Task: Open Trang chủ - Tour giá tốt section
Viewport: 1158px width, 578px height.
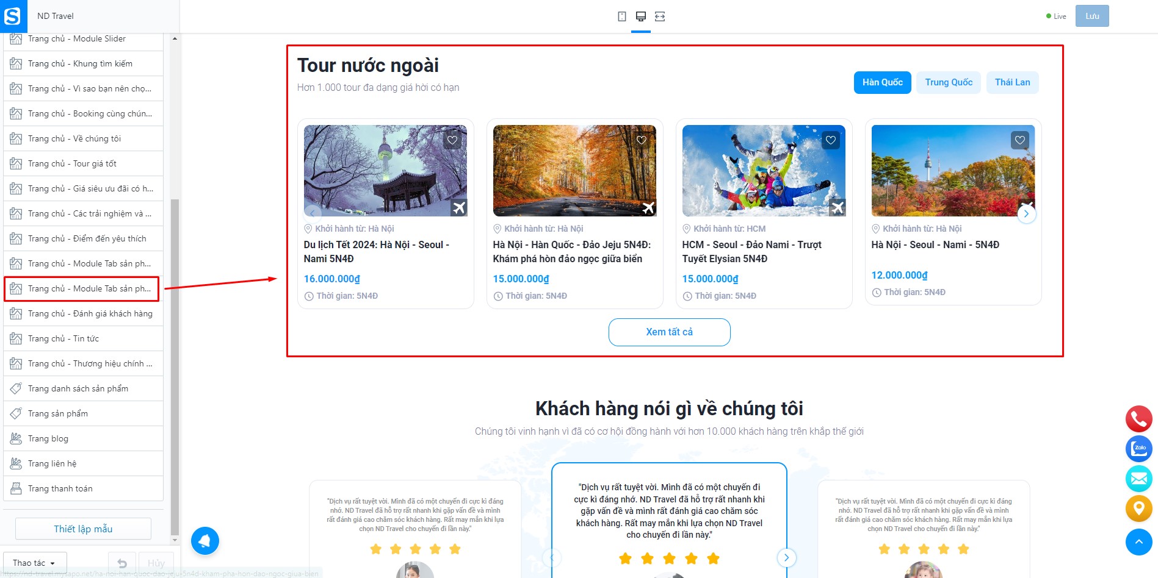Action: [x=83, y=163]
